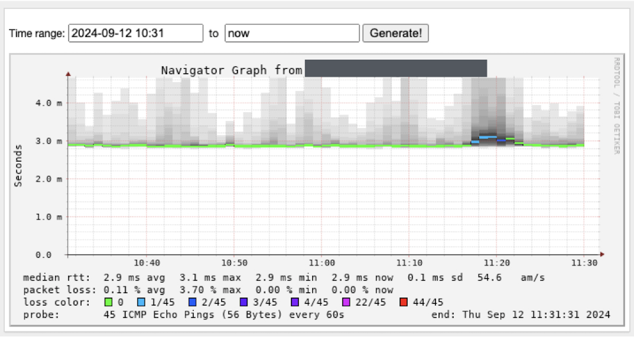
Task: Click the 45 ICMP Echo Pings probe text
Action: coord(224,314)
